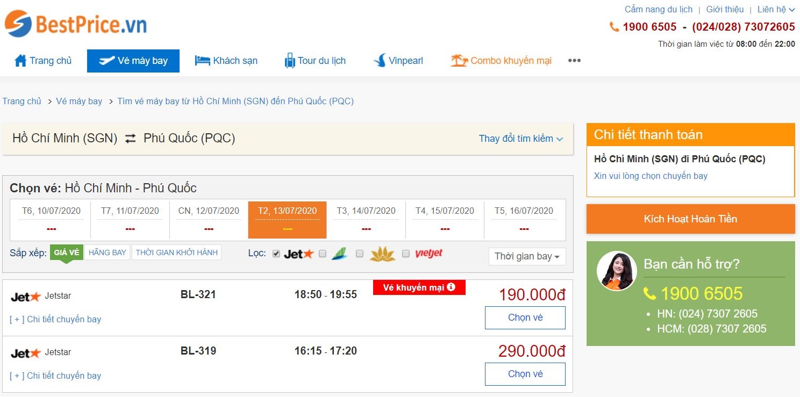The image size is (800, 397).
Task: Open the Giới thiệu link
Action: point(725,9)
